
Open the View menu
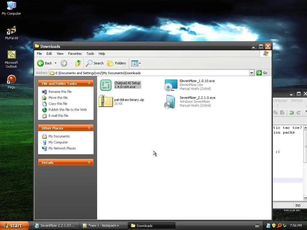pyautogui.click(x=60, y=54)
